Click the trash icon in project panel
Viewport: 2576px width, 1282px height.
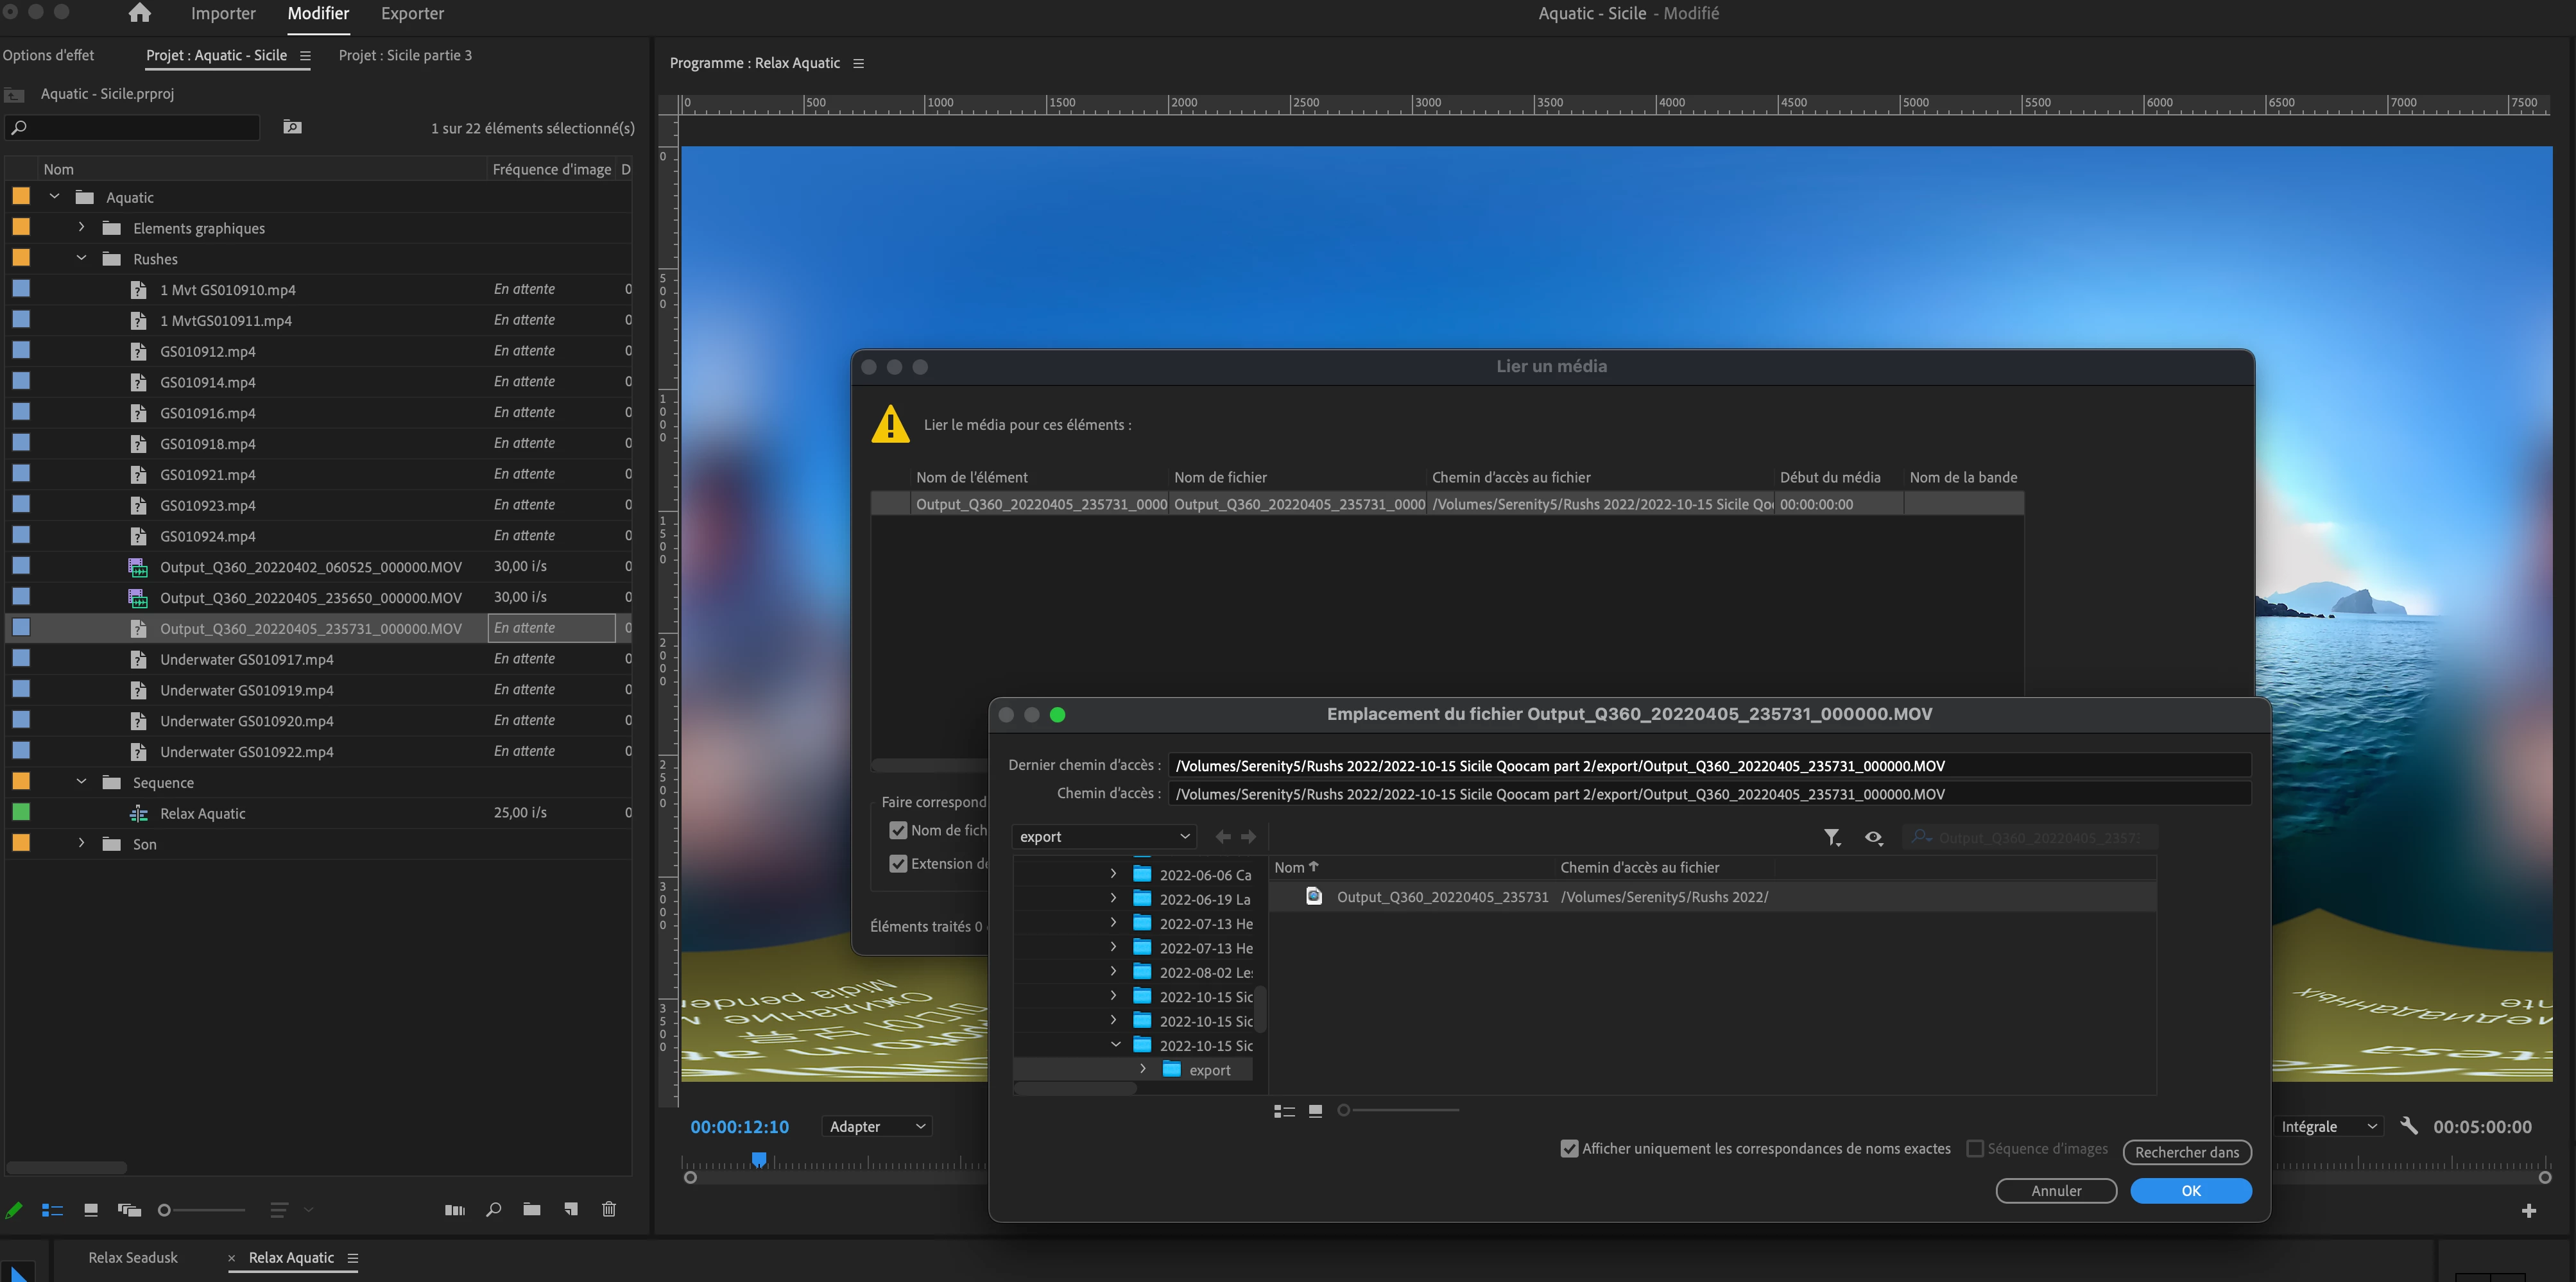[x=609, y=1209]
